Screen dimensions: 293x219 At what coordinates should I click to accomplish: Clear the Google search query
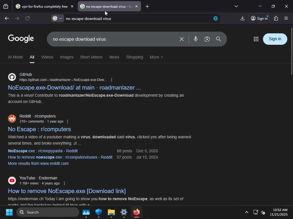click(182, 39)
